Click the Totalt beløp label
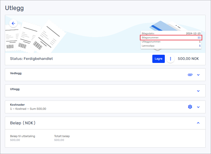 point(62,136)
